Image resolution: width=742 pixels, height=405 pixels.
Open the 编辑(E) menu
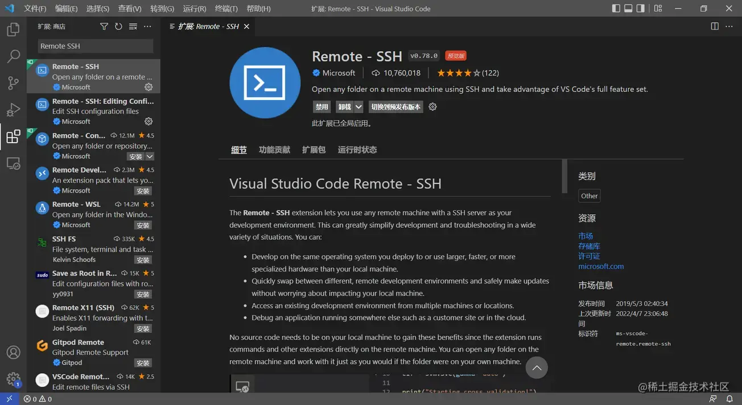(67, 9)
